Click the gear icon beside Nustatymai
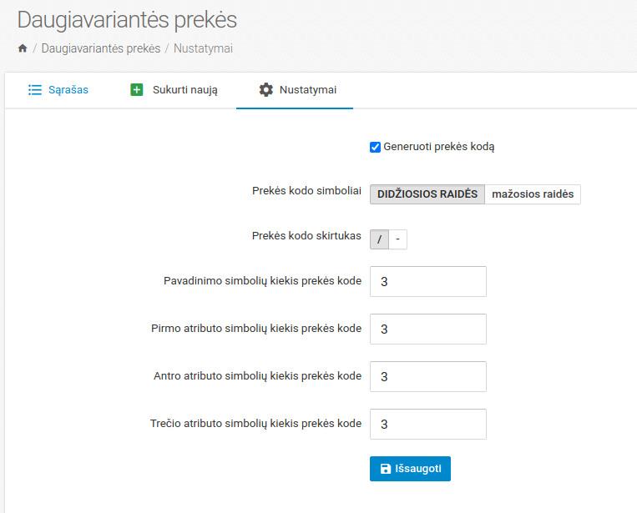This screenshot has height=513, width=637. click(x=266, y=89)
